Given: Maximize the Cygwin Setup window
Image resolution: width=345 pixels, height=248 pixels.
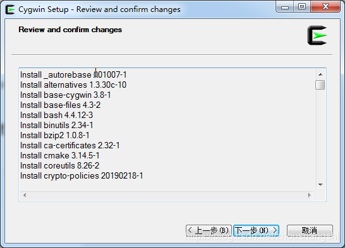Looking at the screenshot, I should click(x=302, y=6).
